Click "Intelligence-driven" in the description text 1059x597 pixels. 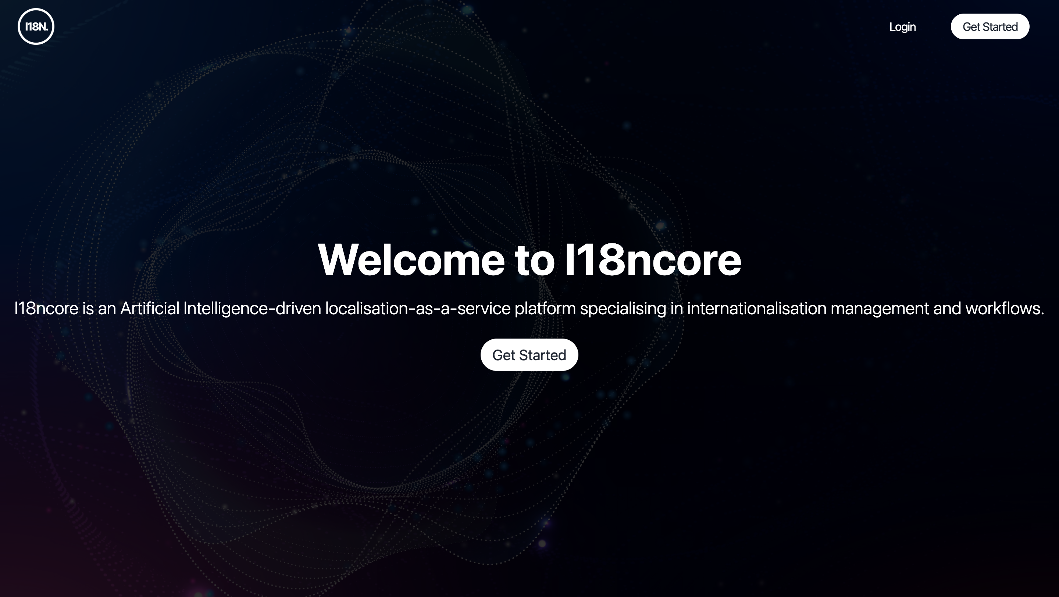(x=252, y=308)
